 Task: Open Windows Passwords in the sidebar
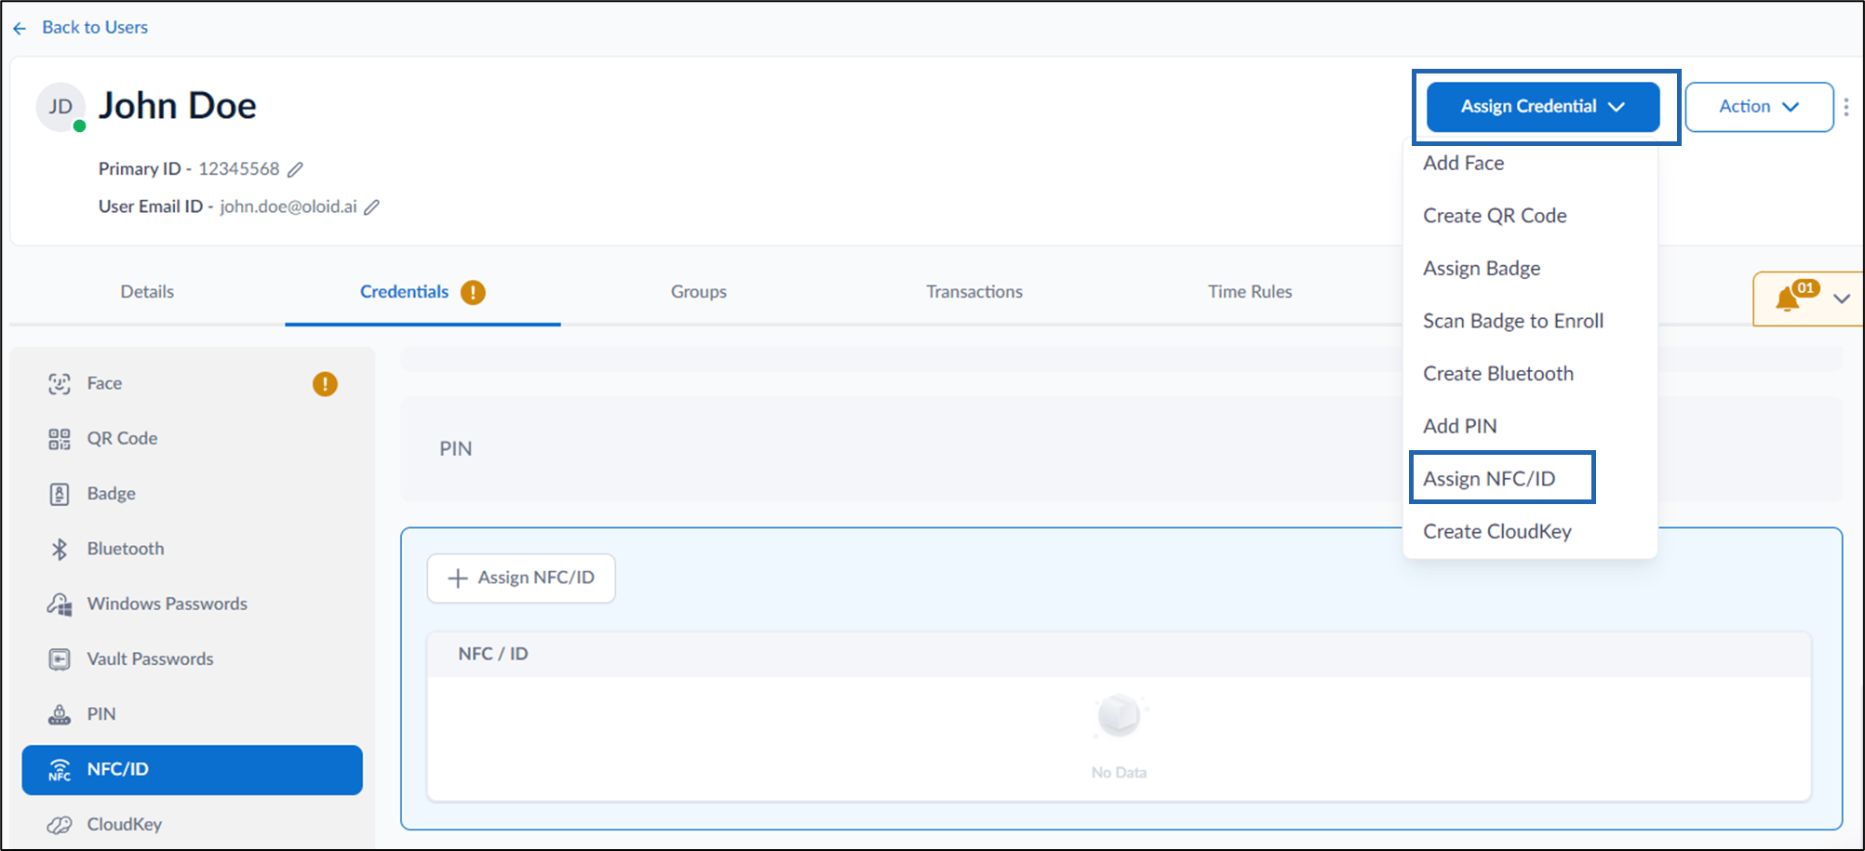pos(193,604)
